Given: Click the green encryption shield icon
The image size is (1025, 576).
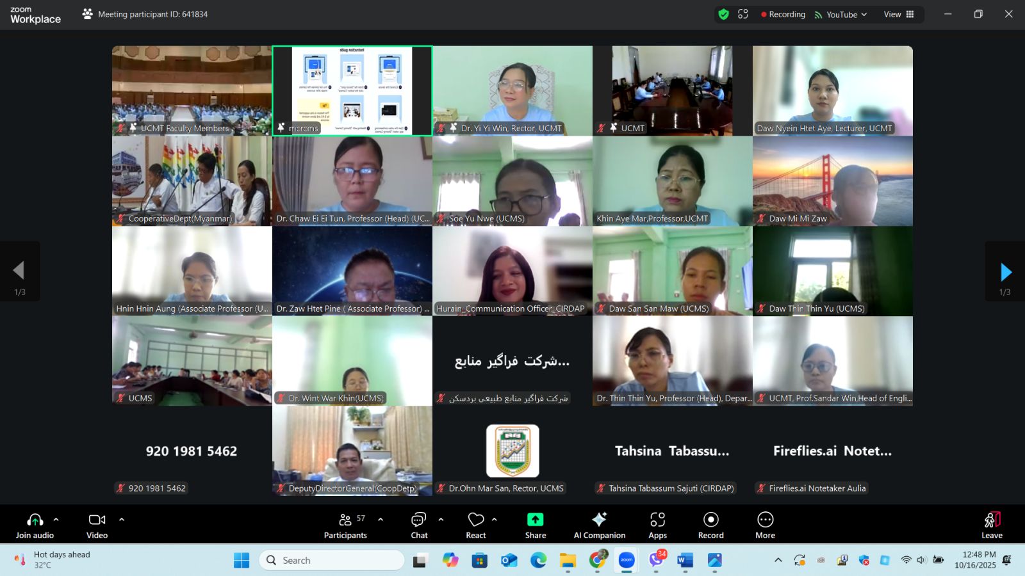Looking at the screenshot, I should coord(723,14).
